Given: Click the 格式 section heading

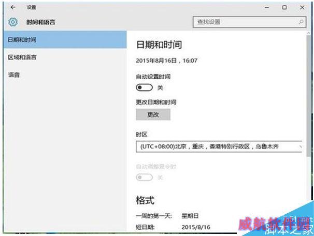Looking at the screenshot, I should 145,200.
